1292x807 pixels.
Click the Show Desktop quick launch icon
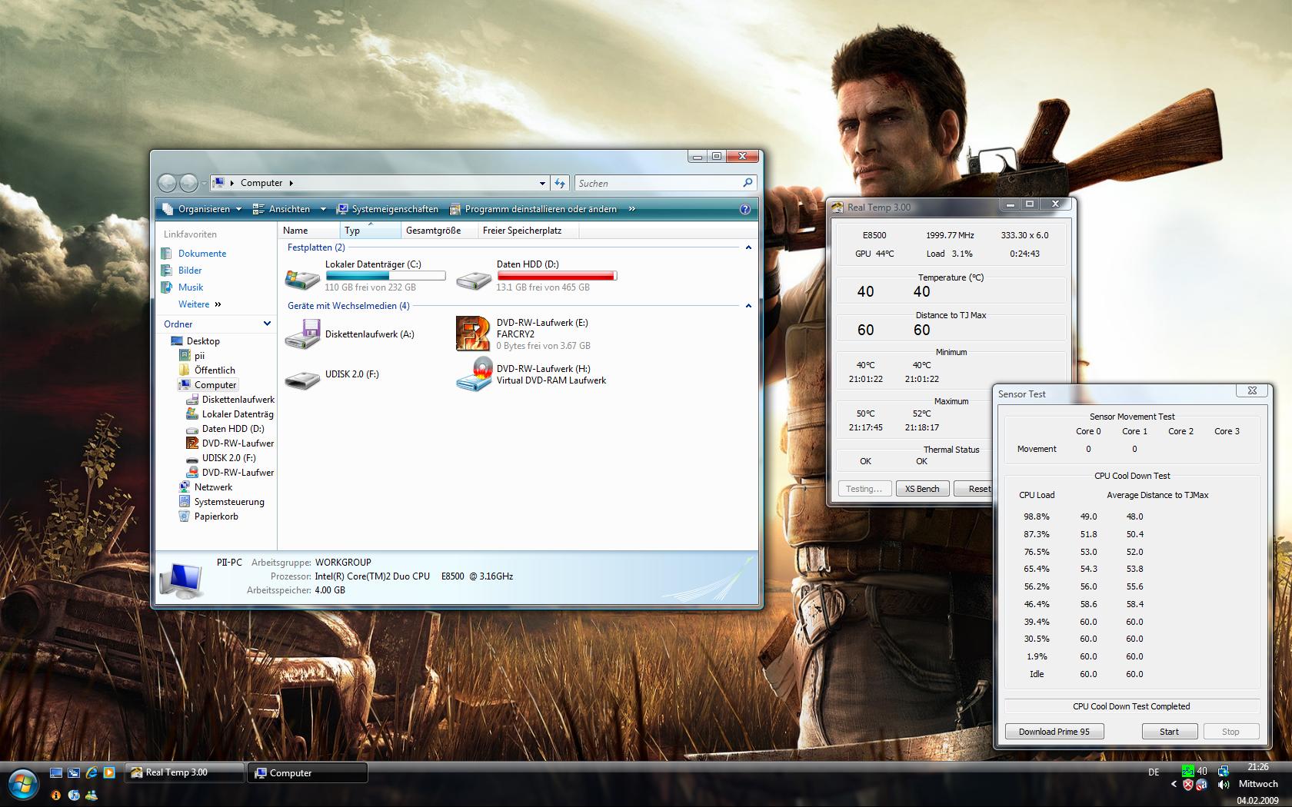56,772
